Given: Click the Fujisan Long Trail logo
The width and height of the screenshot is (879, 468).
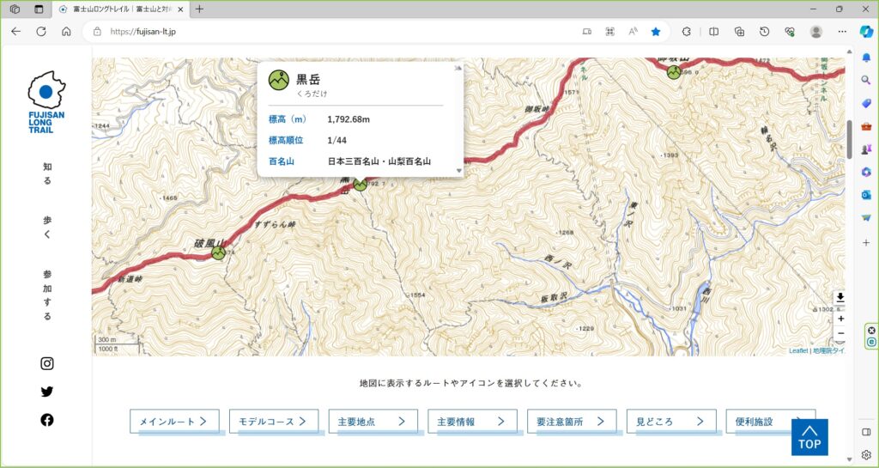Looking at the screenshot, I should click(x=46, y=102).
